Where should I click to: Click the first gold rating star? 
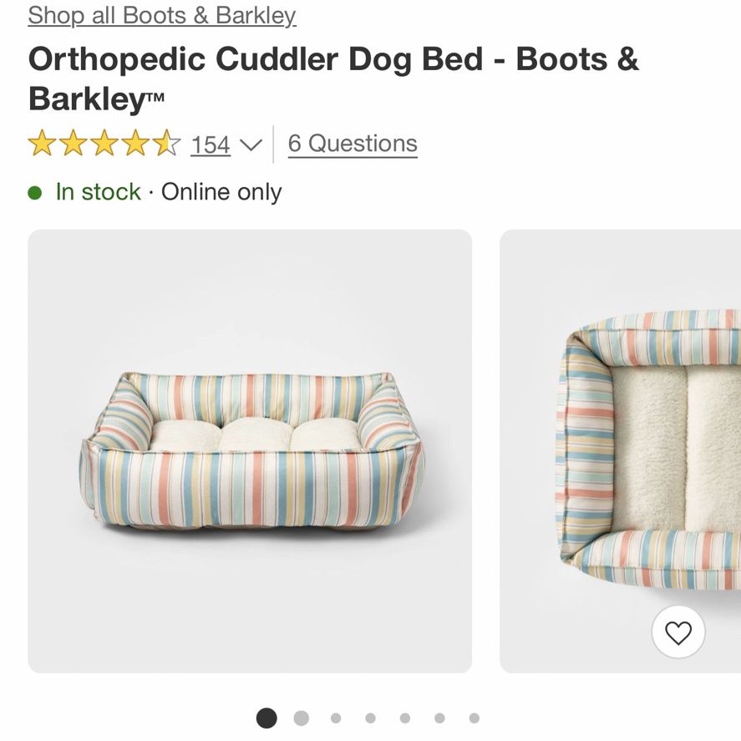coord(42,143)
